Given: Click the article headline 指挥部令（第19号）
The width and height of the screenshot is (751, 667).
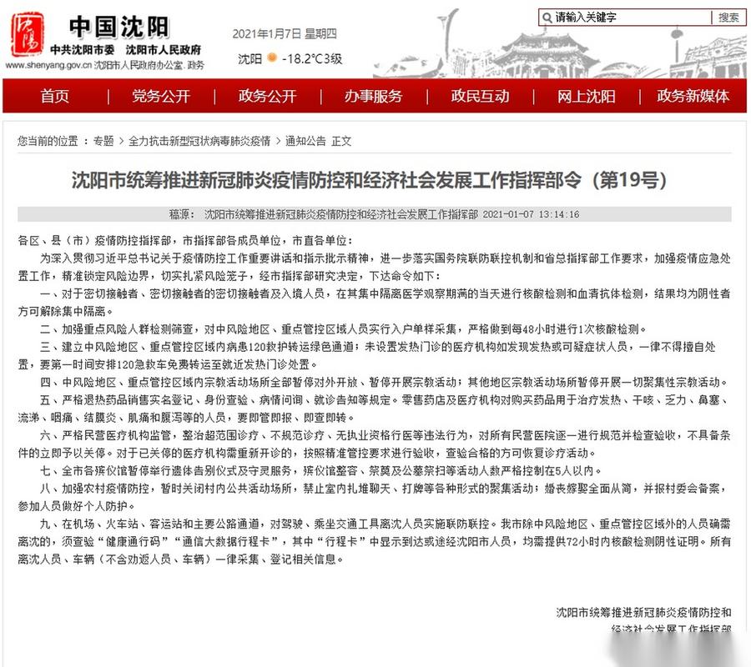Looking at the screenshot, I should click(x=375, y=180).
